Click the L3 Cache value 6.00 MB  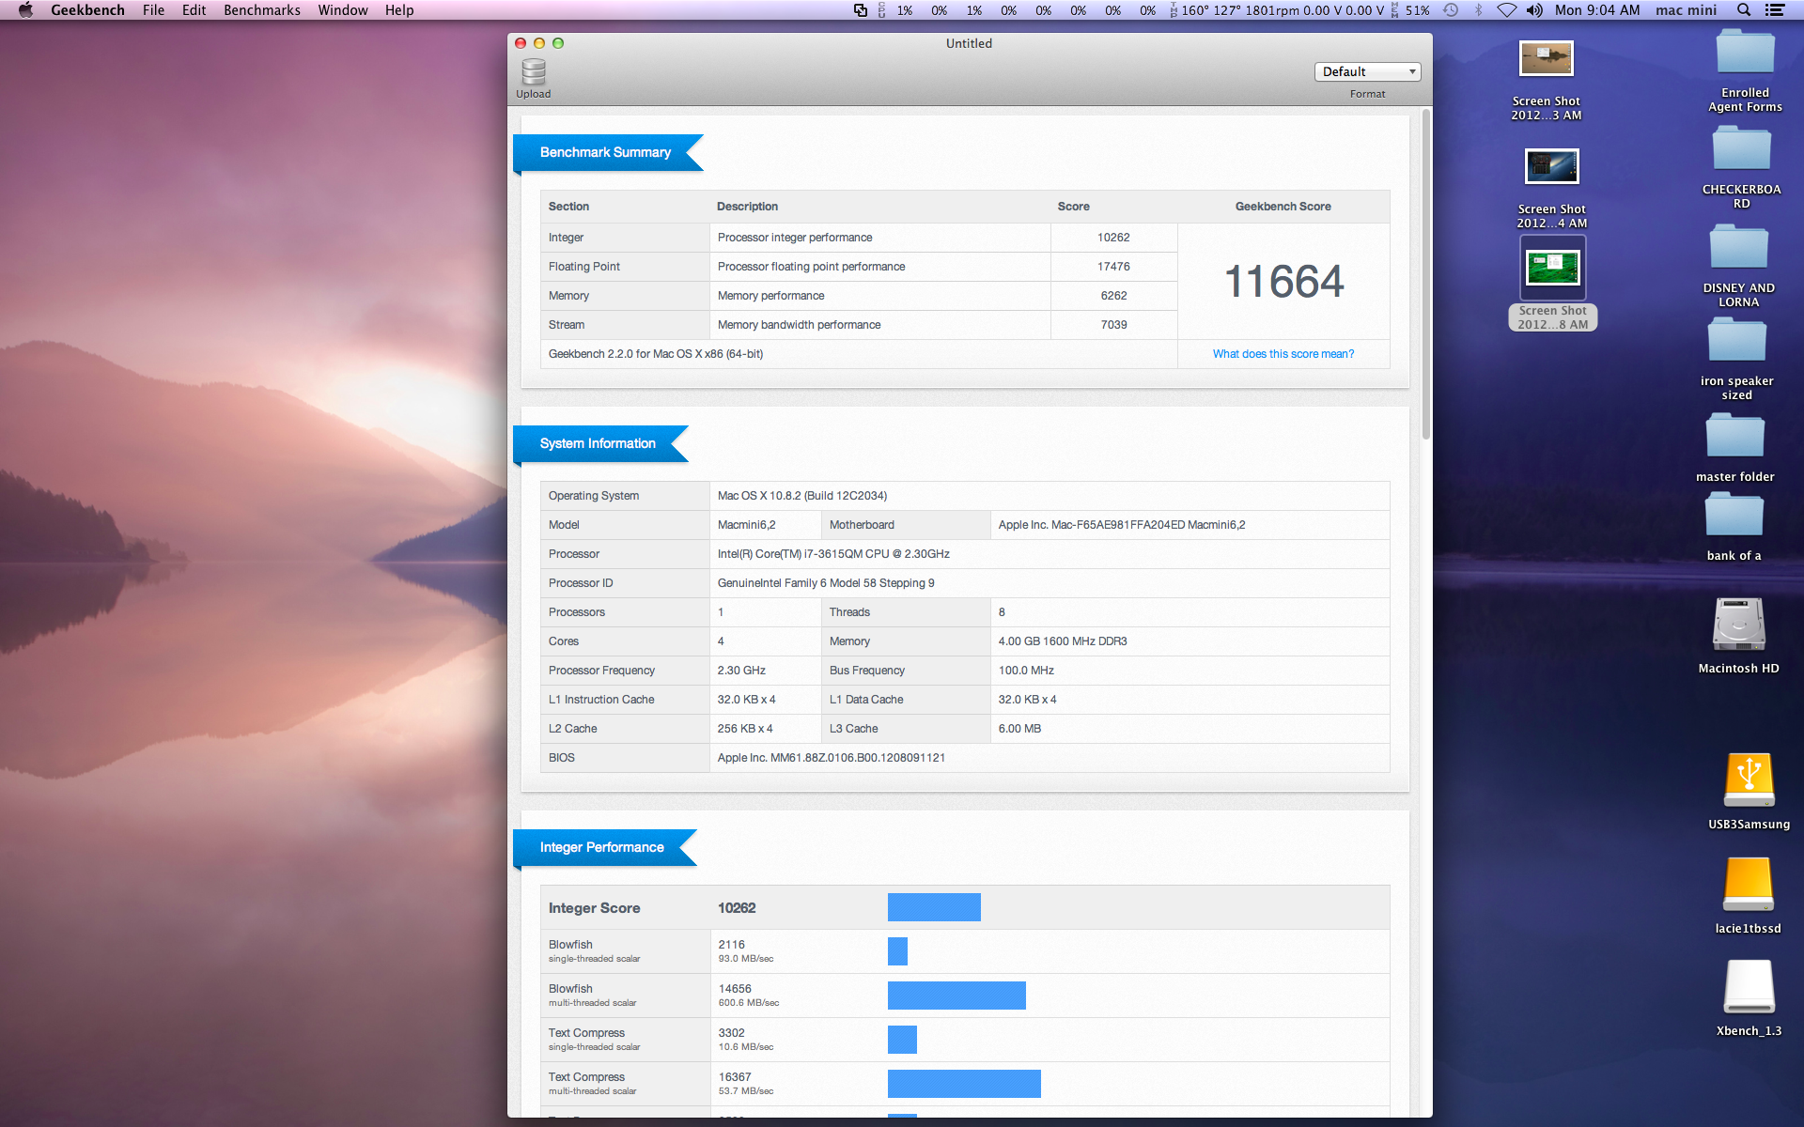(x=1019, y=729)
